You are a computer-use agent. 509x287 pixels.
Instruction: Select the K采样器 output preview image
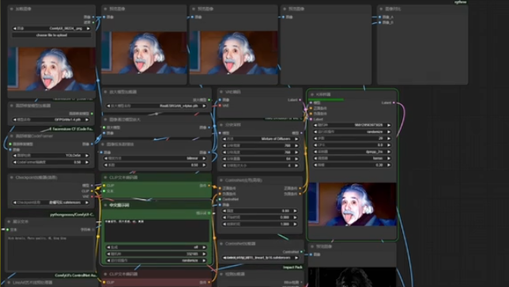click(x=353, y=204)
